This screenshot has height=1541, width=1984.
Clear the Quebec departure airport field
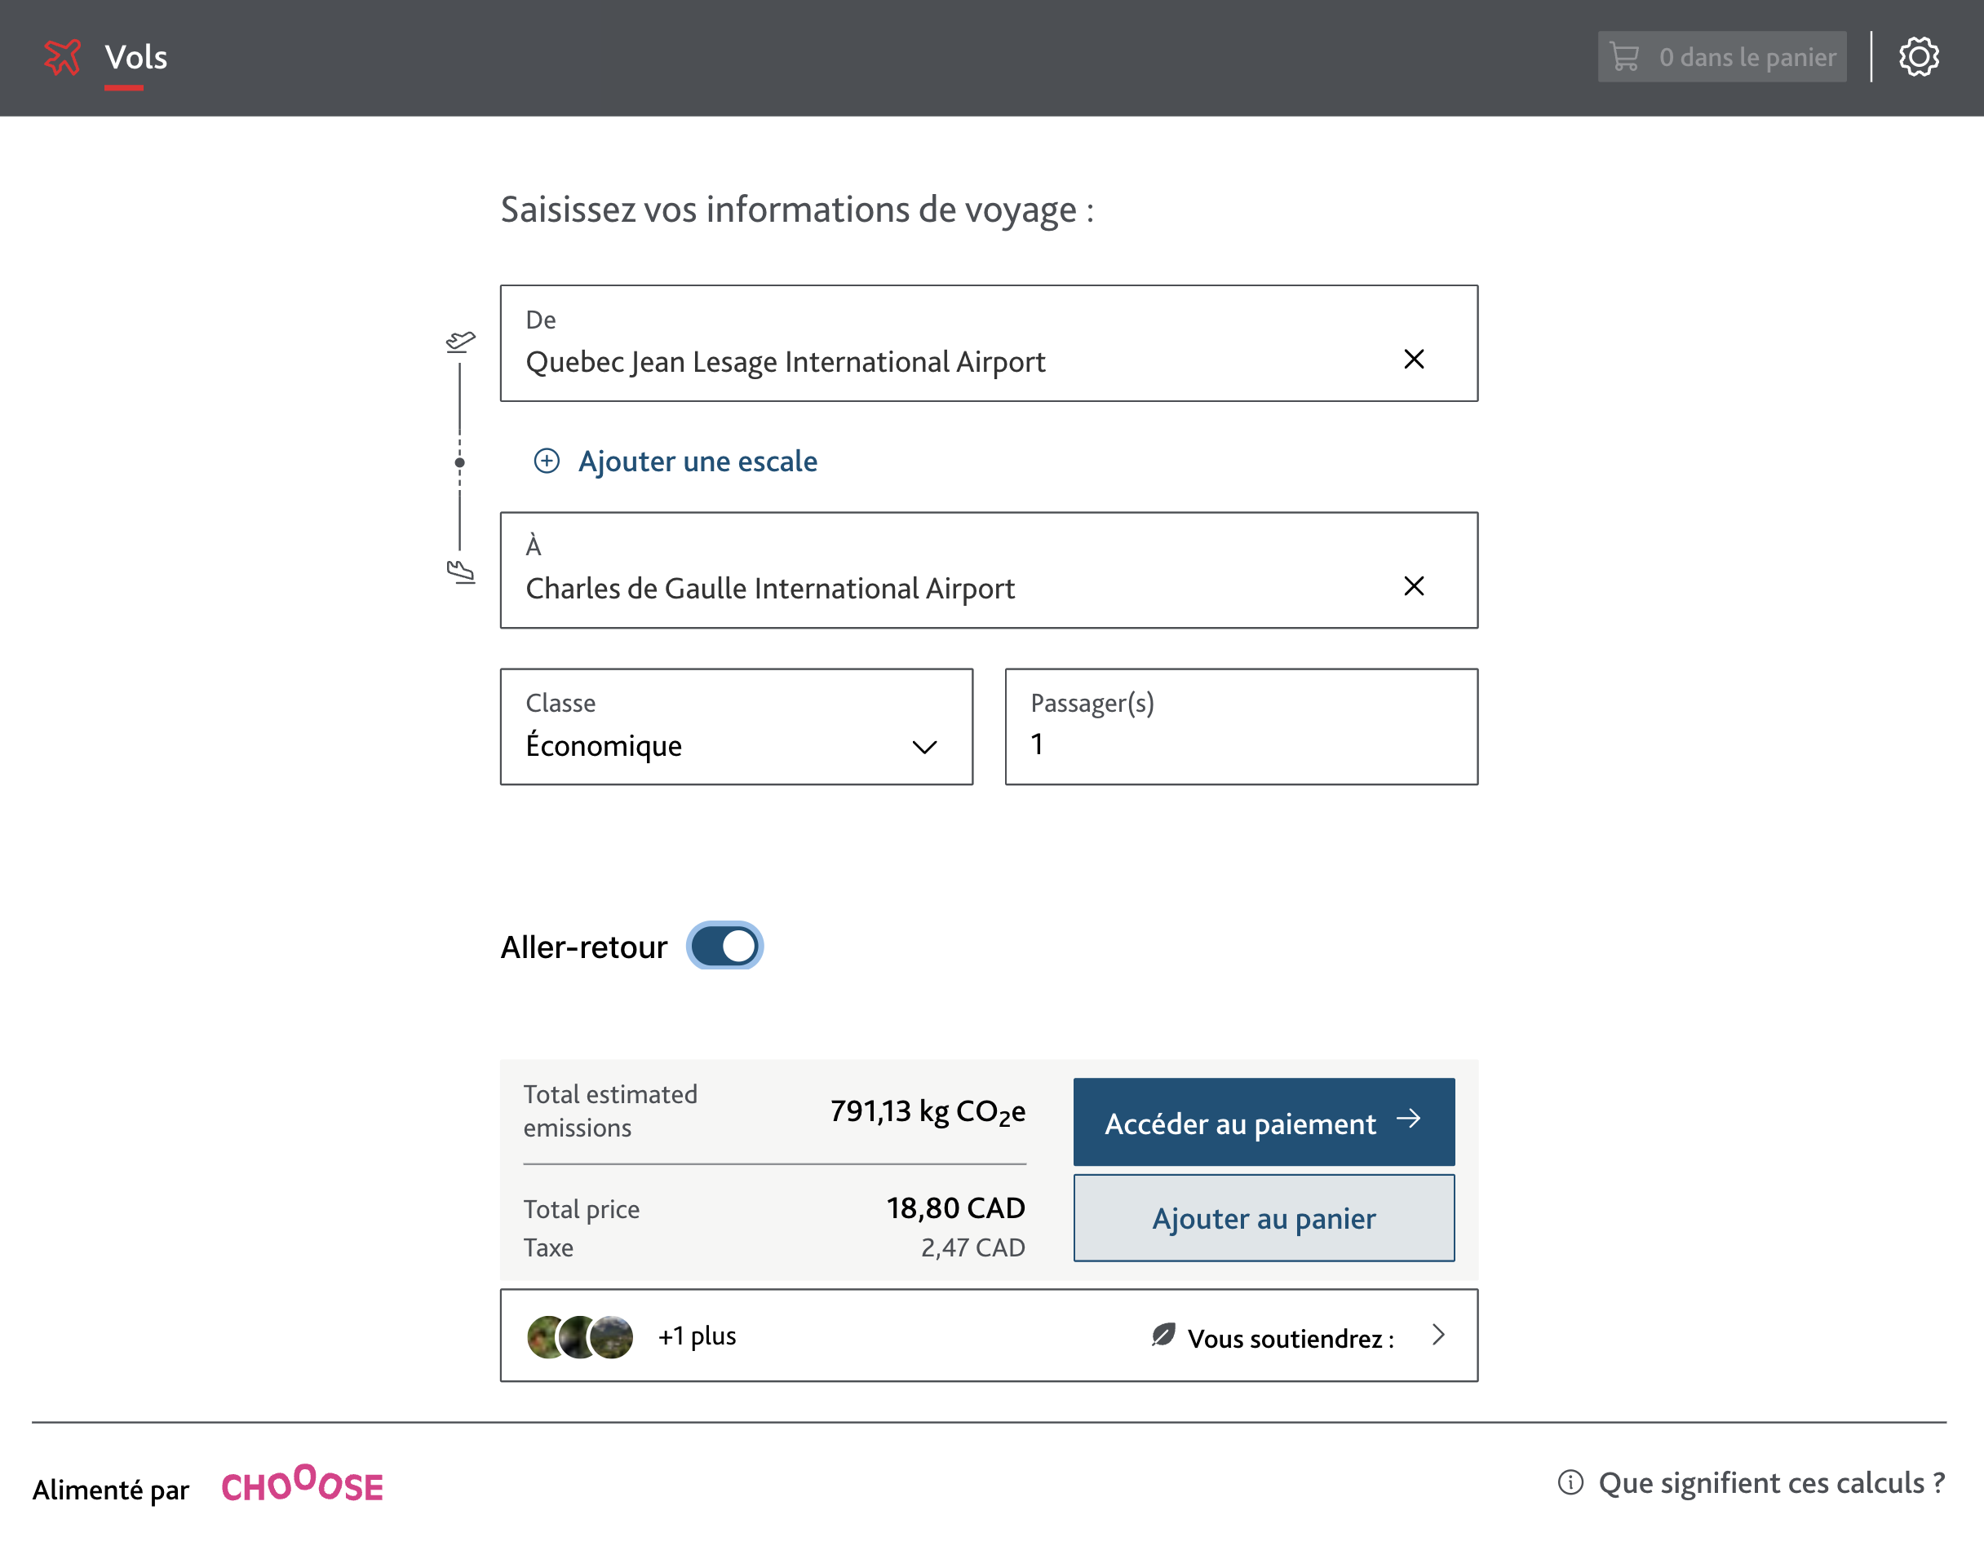1413,360
